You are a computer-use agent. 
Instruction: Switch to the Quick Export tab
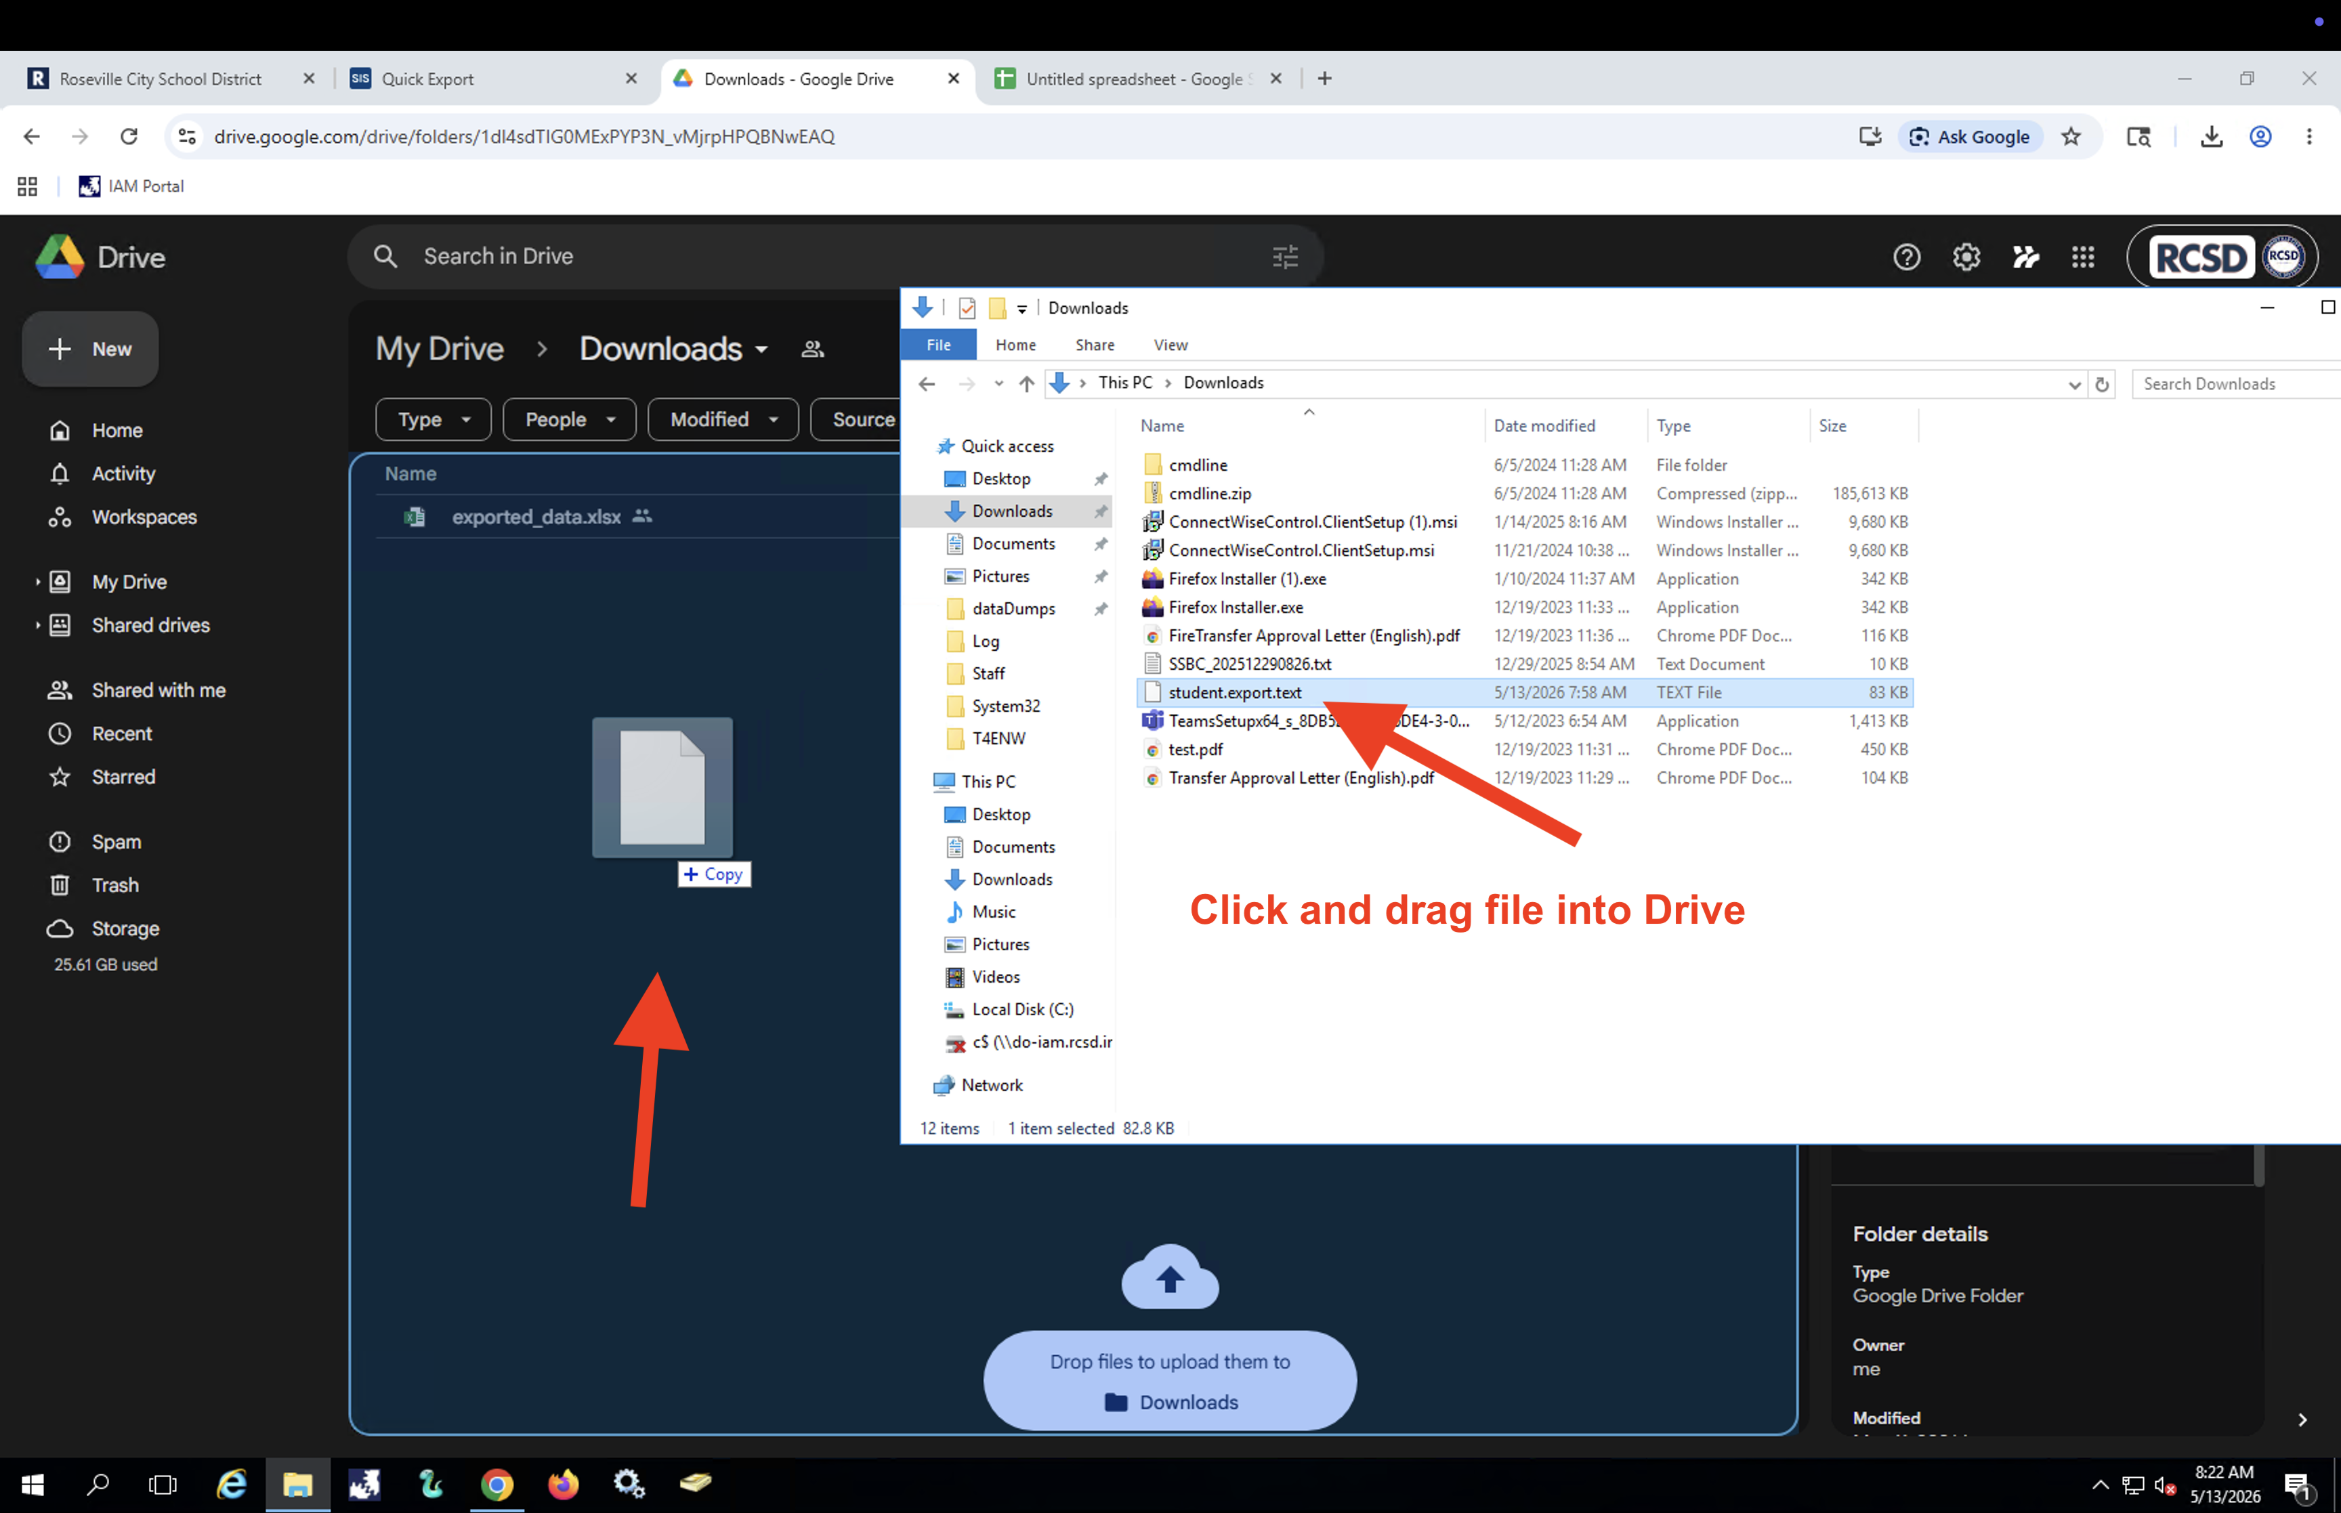pos(427,79)
